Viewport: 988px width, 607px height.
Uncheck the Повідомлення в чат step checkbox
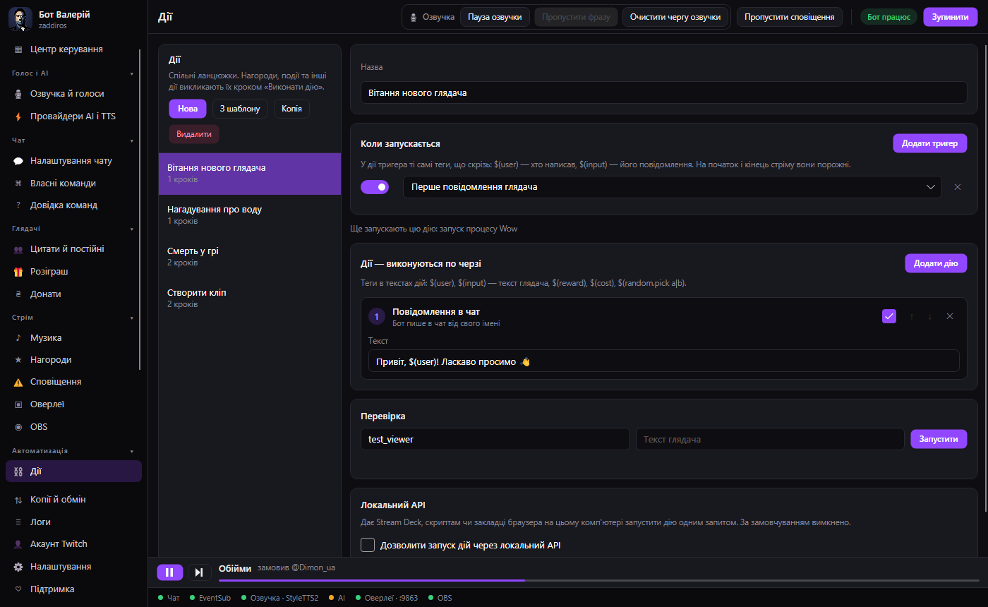(889, 316)
